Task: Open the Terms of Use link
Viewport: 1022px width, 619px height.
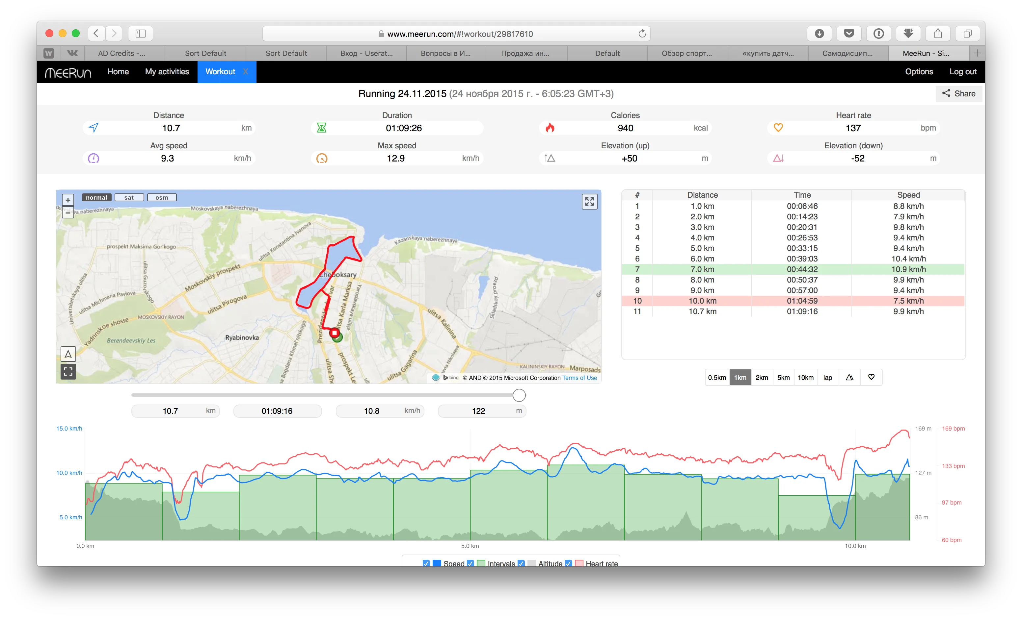Action: (579, 378)
